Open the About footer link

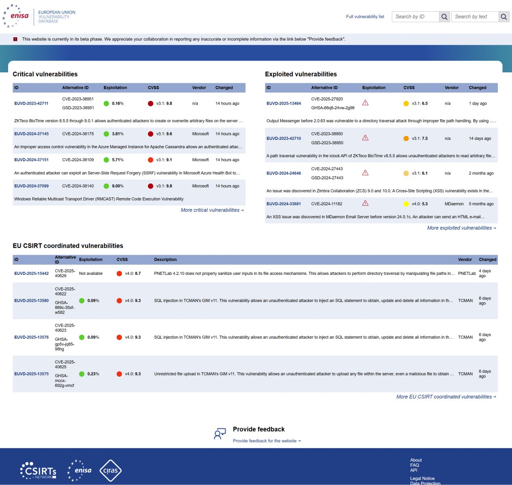(416, 460)
